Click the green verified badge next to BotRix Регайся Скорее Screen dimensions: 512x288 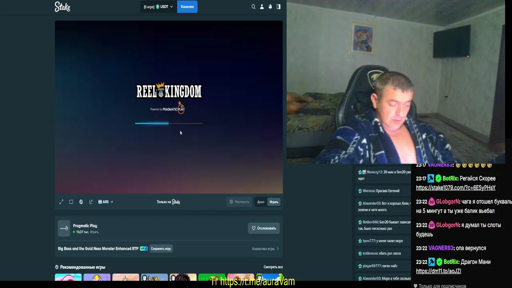pyautogui.click(x=438, y=179)
